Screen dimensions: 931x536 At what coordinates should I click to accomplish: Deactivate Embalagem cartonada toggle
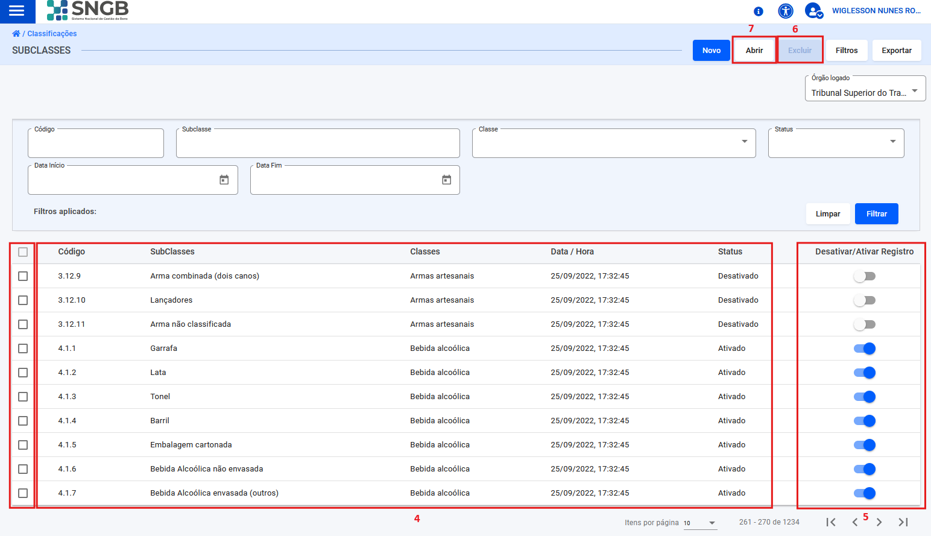coord(865,445)
